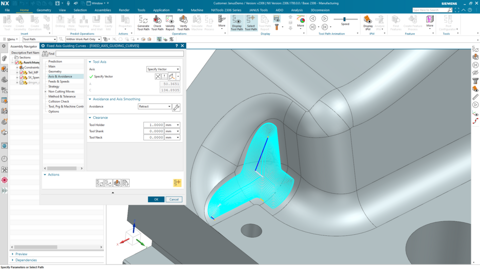Click Check Tool Path icon

coord(157,20)
